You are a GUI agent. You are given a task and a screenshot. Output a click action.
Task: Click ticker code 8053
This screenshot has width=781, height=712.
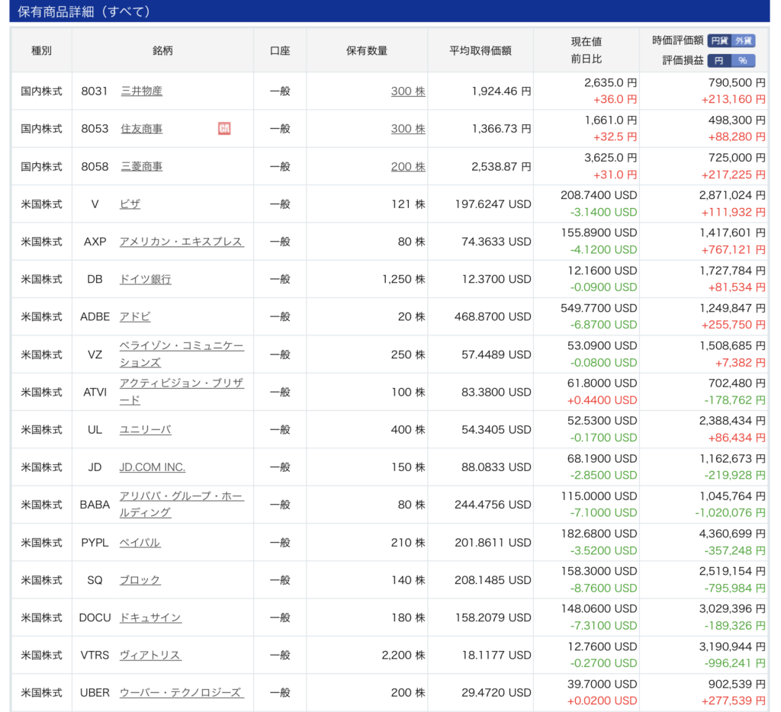click(x=95, y=129)
